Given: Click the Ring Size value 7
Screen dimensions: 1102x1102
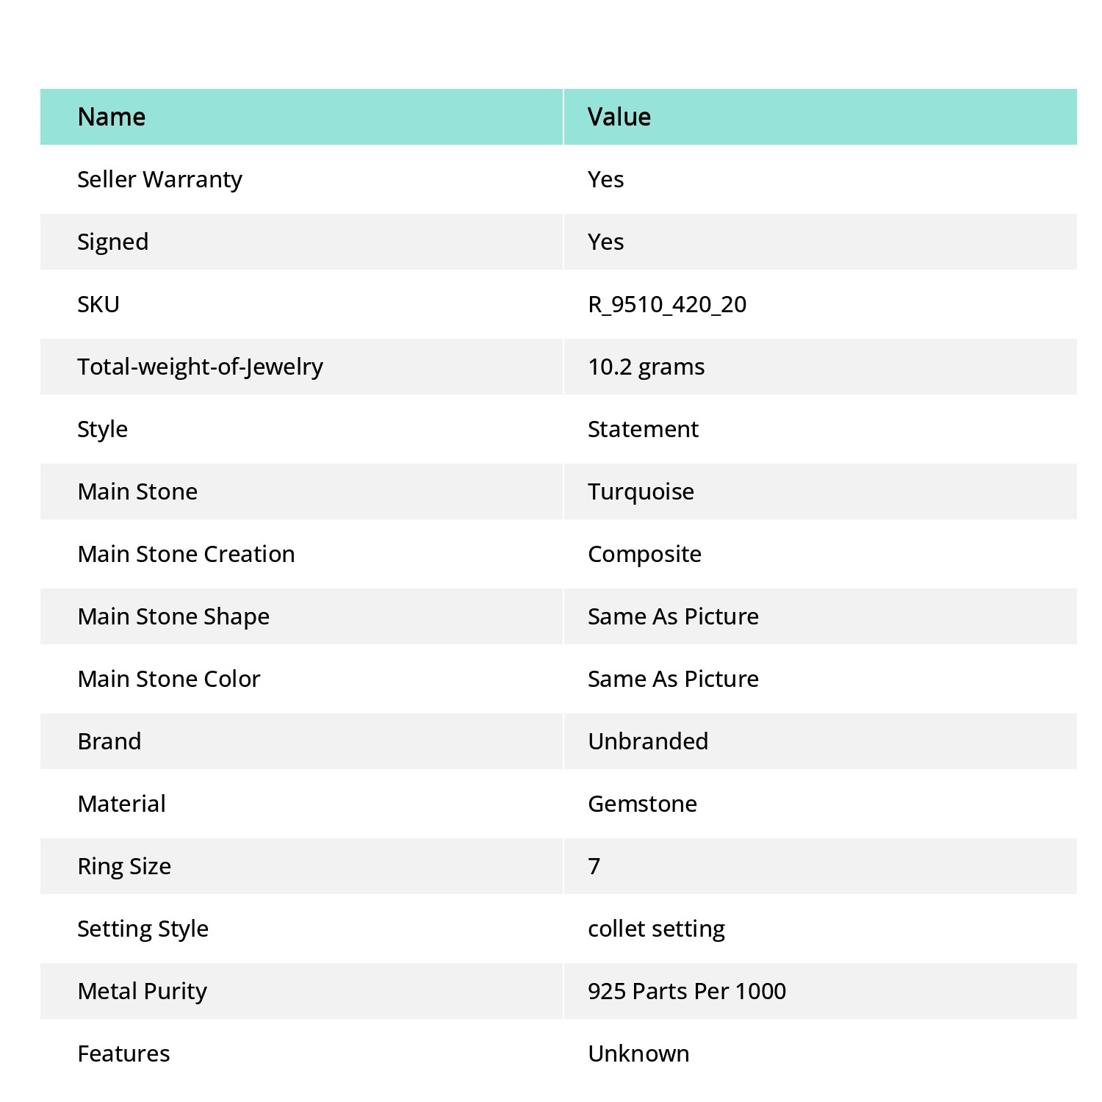Looking at the screenshot, I should point(594,866).
